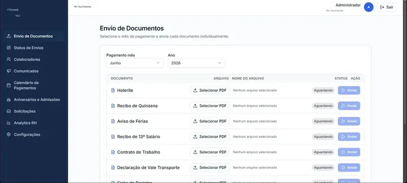Click the Solicitações inbox icon
The height and width of the screenshot is (183, 407).
click(x=9, y=111)
